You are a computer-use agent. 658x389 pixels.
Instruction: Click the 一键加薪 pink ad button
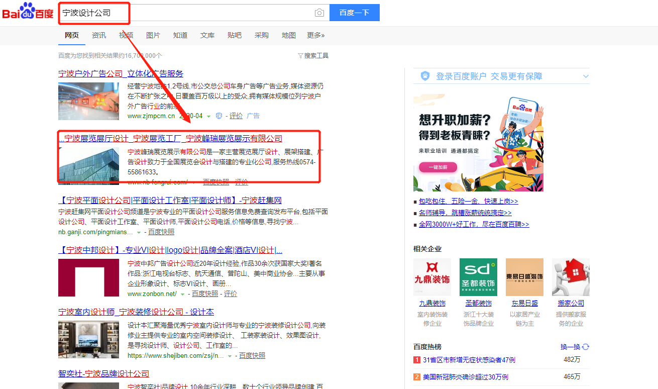pos(438,167)
